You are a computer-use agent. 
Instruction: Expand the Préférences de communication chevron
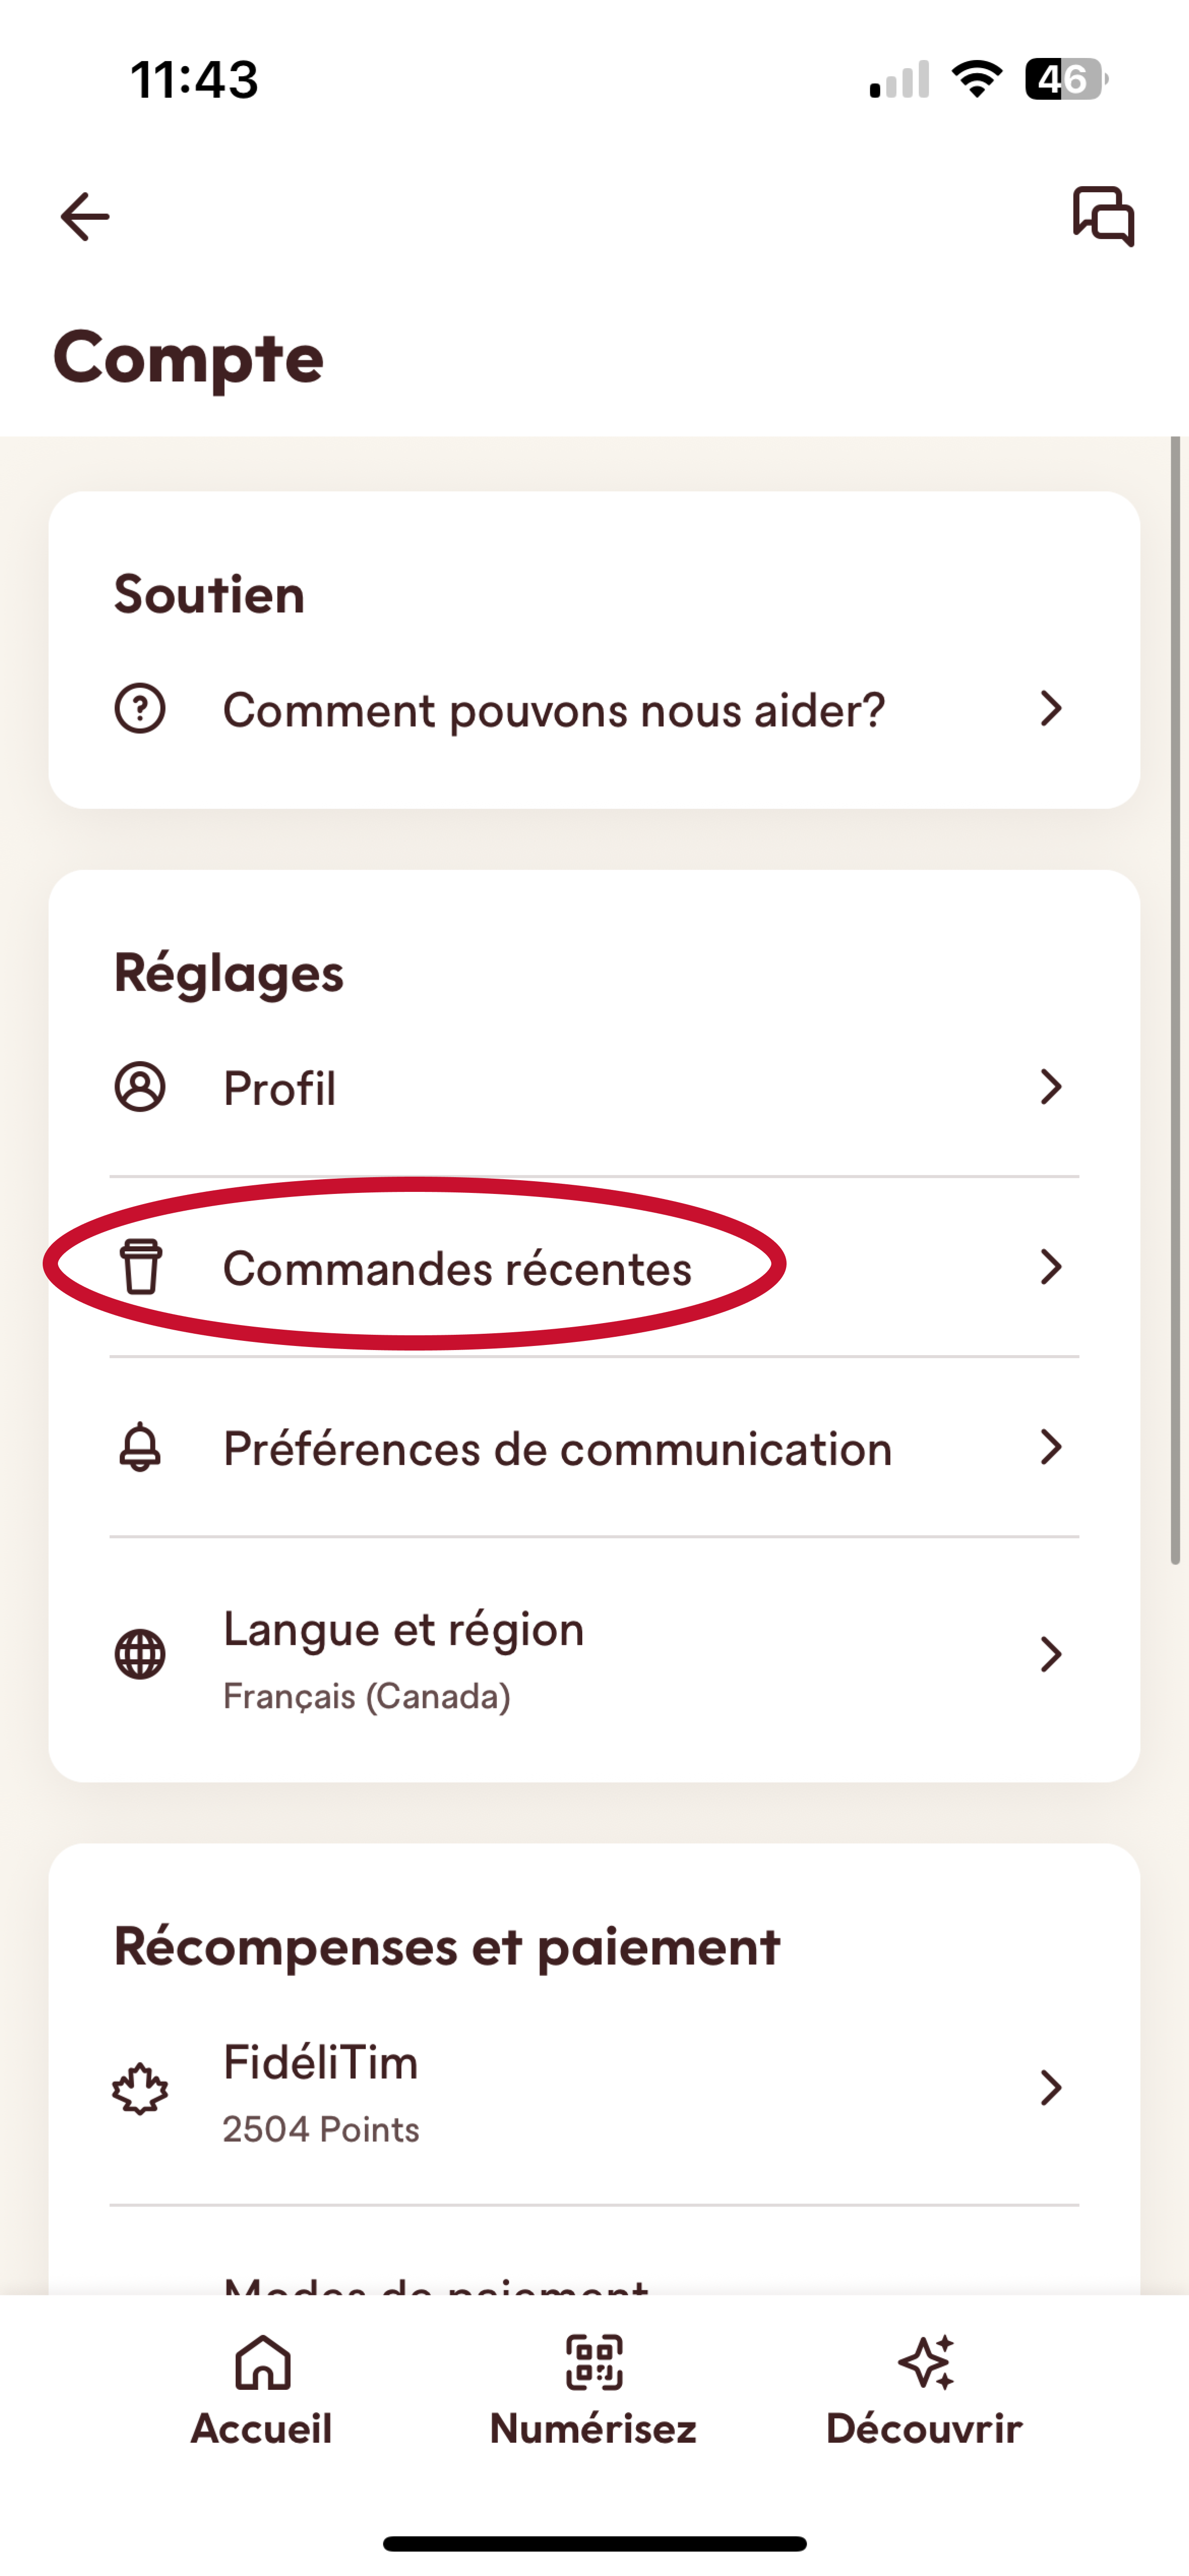pyautogui.click(x=1050, y=1447)
